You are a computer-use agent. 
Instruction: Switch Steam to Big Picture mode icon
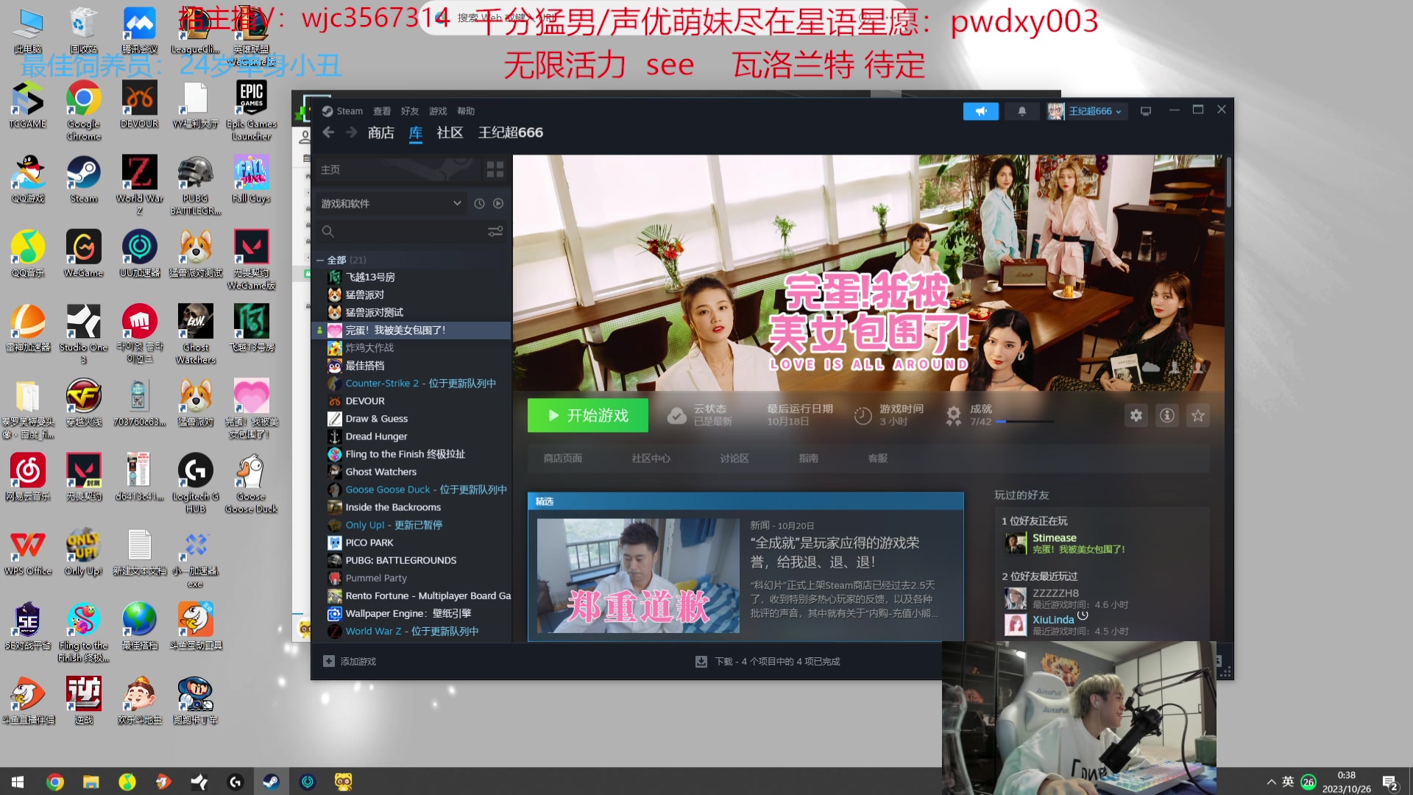[1145, 111]
